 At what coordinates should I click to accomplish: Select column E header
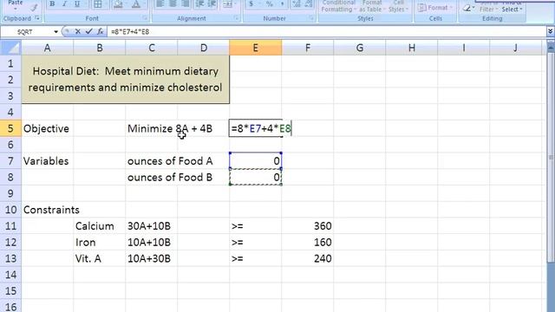[255, 48]
